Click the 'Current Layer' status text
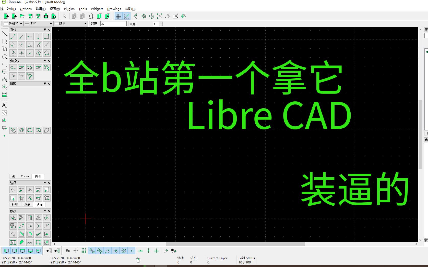The height and width of the screenshot is (267, 428). 217,258
